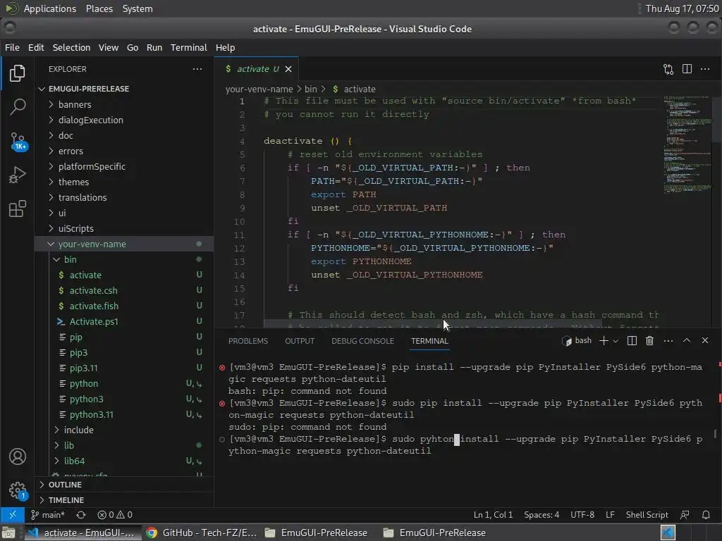Split the terminal panel
This screenshot has height=541, width=722.
click(632, 340)
